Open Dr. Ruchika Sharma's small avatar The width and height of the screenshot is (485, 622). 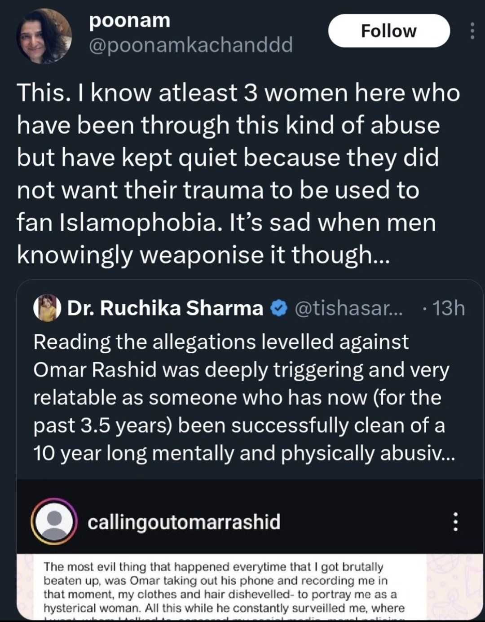coord(47,308)
